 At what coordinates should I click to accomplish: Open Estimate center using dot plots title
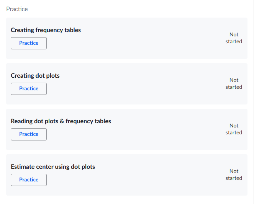point(53,166)
